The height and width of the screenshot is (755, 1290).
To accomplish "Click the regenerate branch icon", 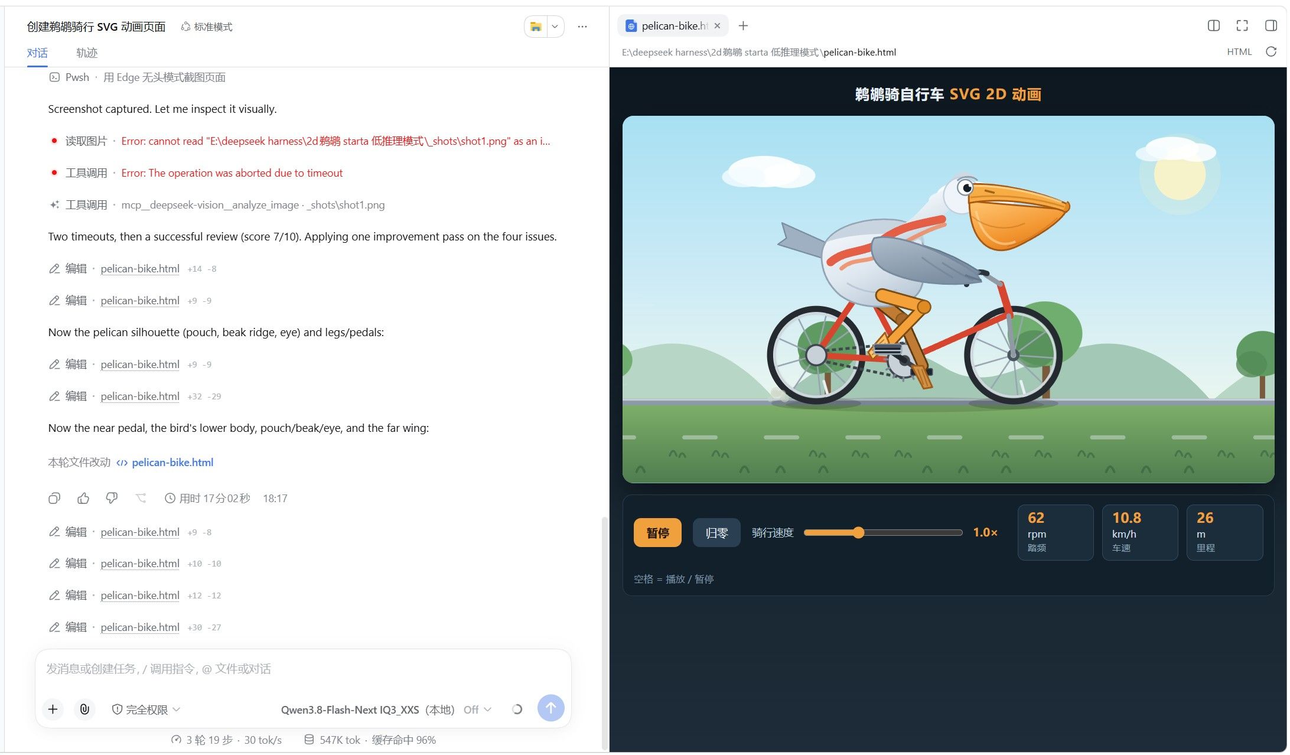I will 141,498.
